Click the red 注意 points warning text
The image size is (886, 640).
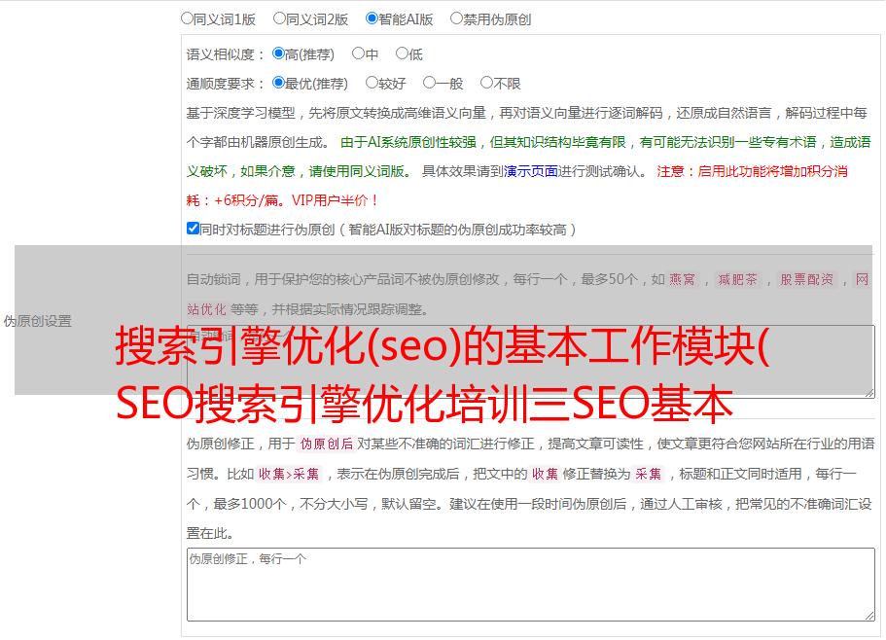pos(516,186)
